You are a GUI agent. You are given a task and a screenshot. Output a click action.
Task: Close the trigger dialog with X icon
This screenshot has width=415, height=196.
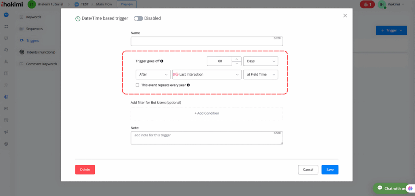pyautogui.click(x=345, y=15)
